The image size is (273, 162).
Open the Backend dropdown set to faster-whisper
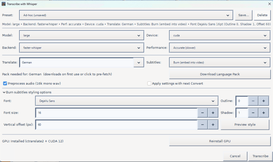tap(81, 48)
